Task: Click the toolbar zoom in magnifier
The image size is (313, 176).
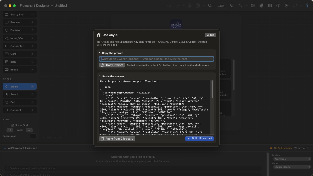Action: (232, 5)
